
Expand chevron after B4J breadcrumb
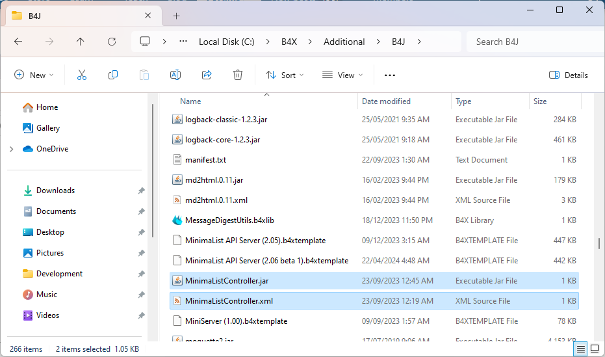click(x=419, y=42)
